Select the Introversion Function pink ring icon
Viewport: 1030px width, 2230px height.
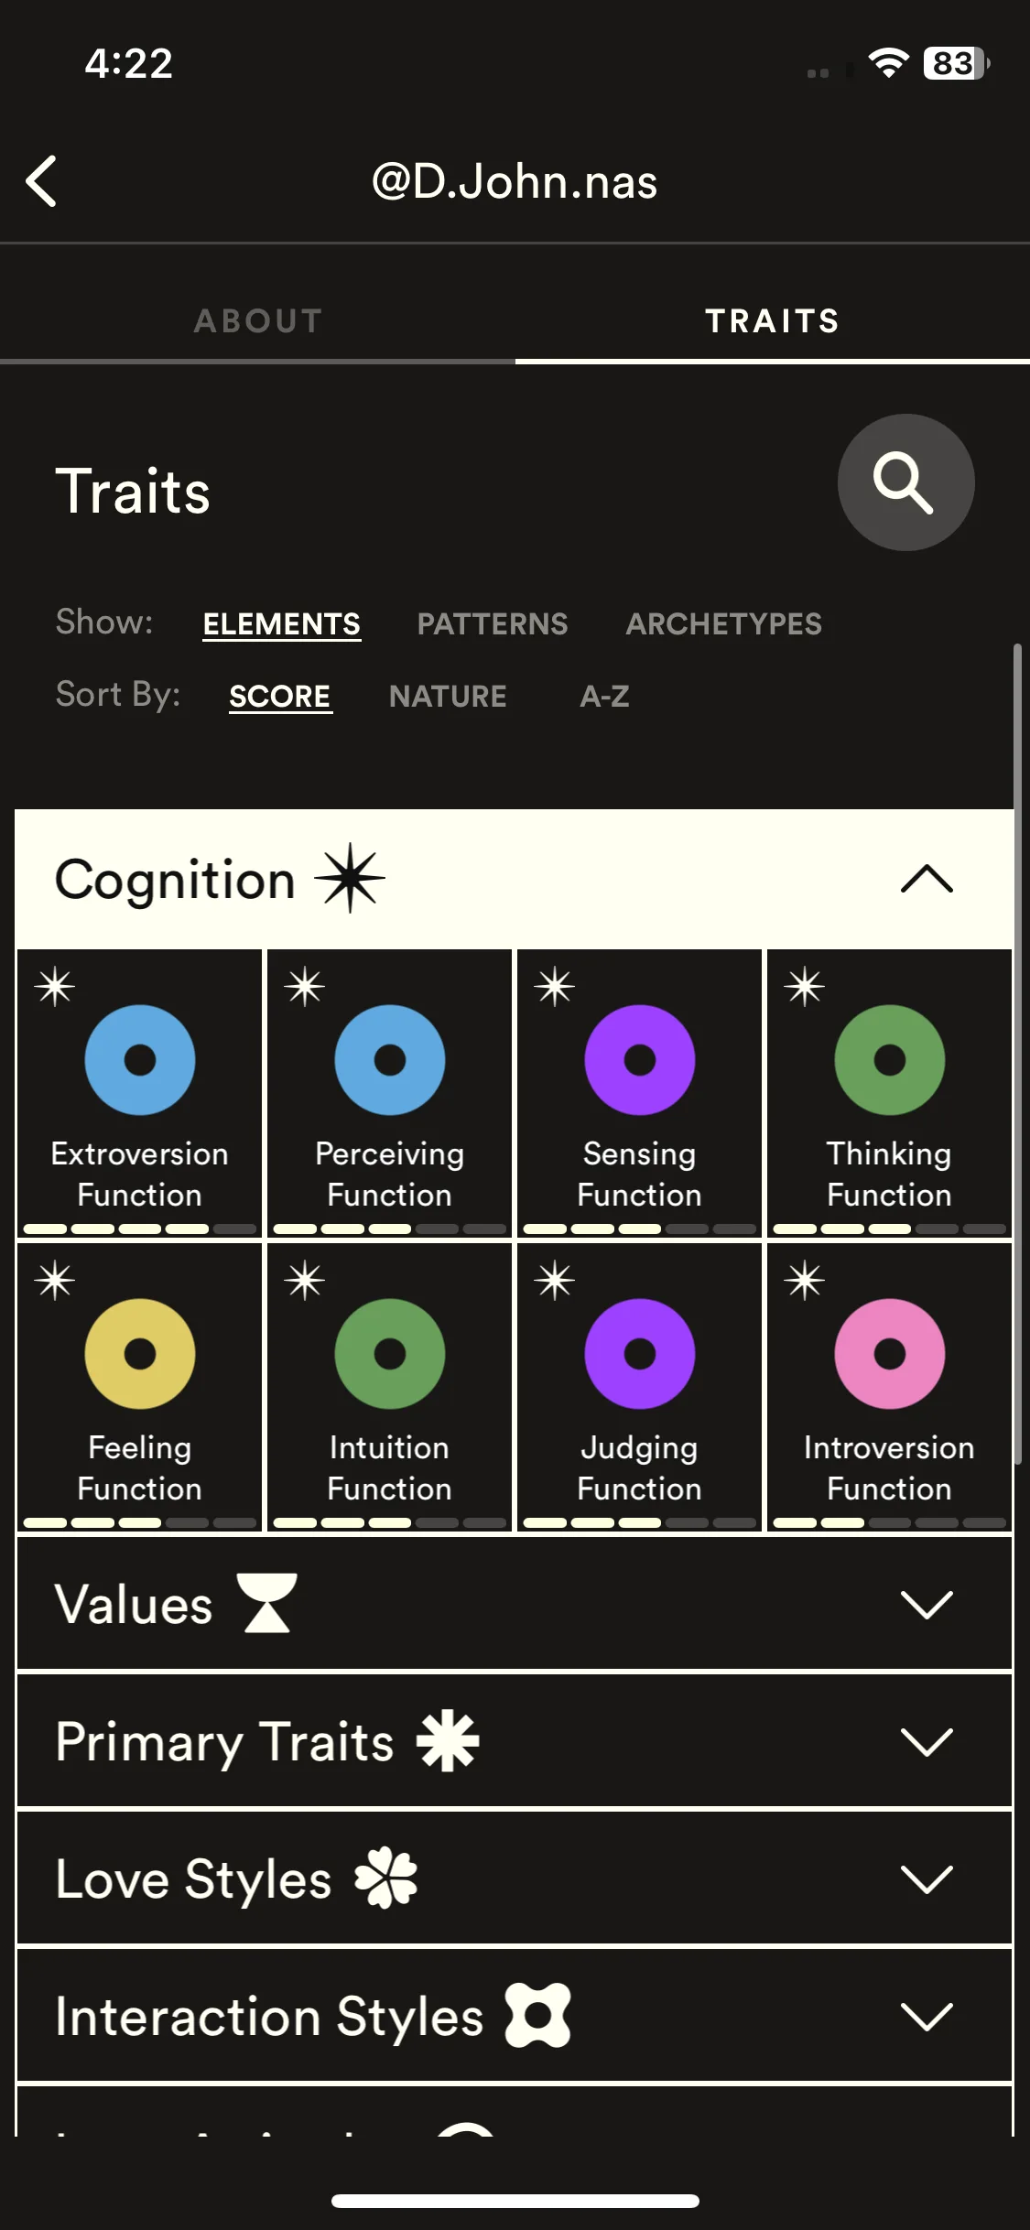pos(890,1354)
